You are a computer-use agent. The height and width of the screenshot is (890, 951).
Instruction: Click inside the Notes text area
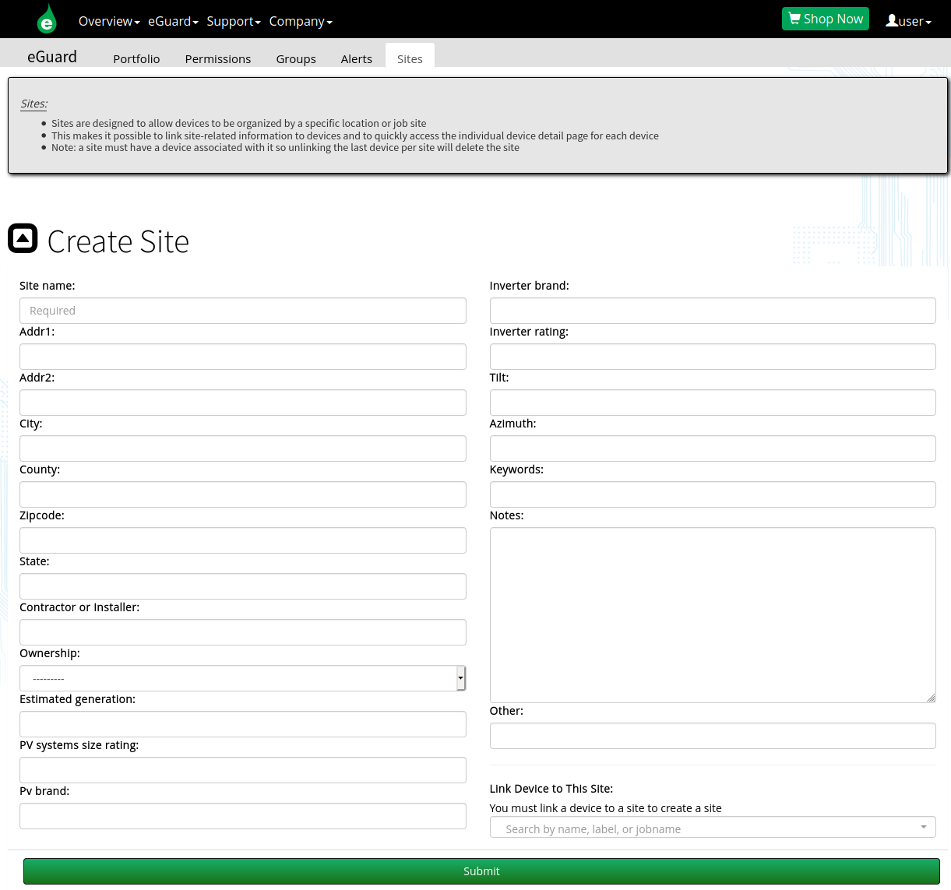click(x=713, y=615)
